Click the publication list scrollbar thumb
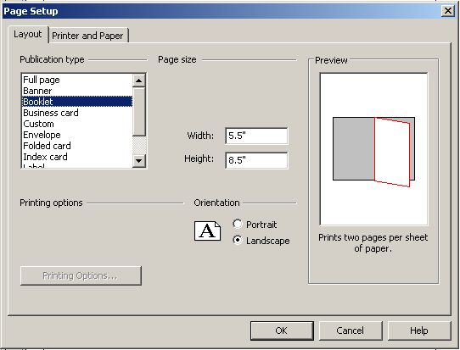Screen dimensions: 460x350 pos(139,112)
